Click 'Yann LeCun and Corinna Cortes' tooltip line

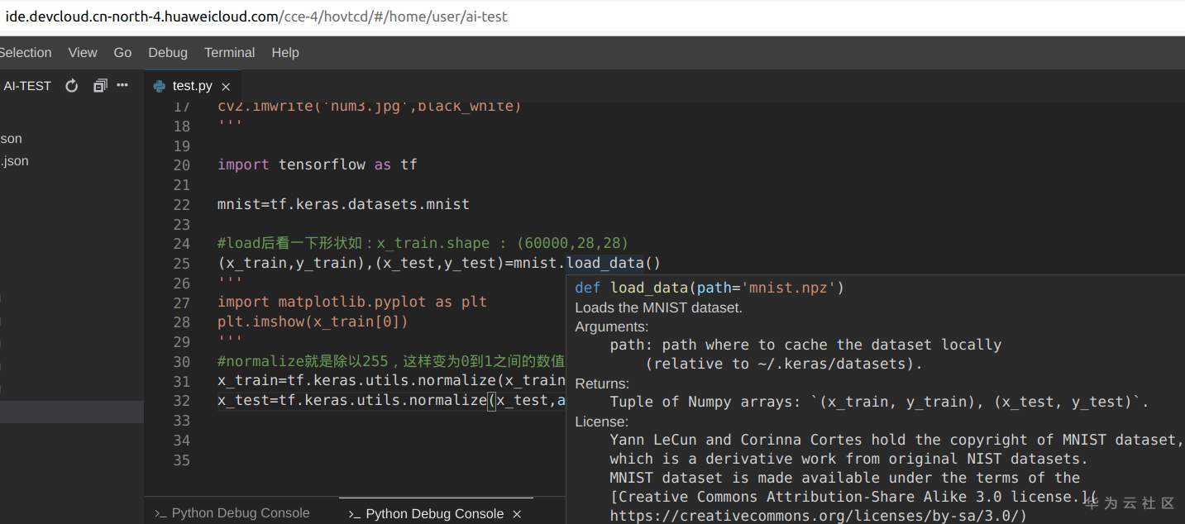click(896, 440)
